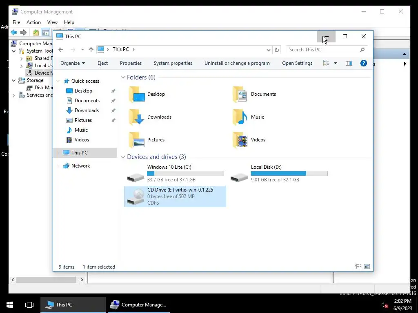Select Pictures under Quick access

tap(83, 120)
